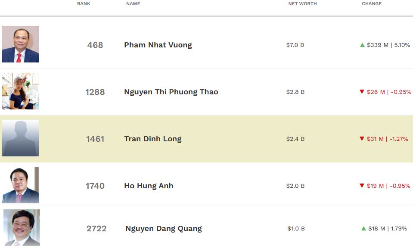Open Nguyen Thi Phuong Thao's photo thumbnail

(20, 91)
